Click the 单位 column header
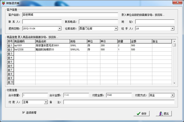The width and height of the screenshot is (184, 122). point(94,41)
